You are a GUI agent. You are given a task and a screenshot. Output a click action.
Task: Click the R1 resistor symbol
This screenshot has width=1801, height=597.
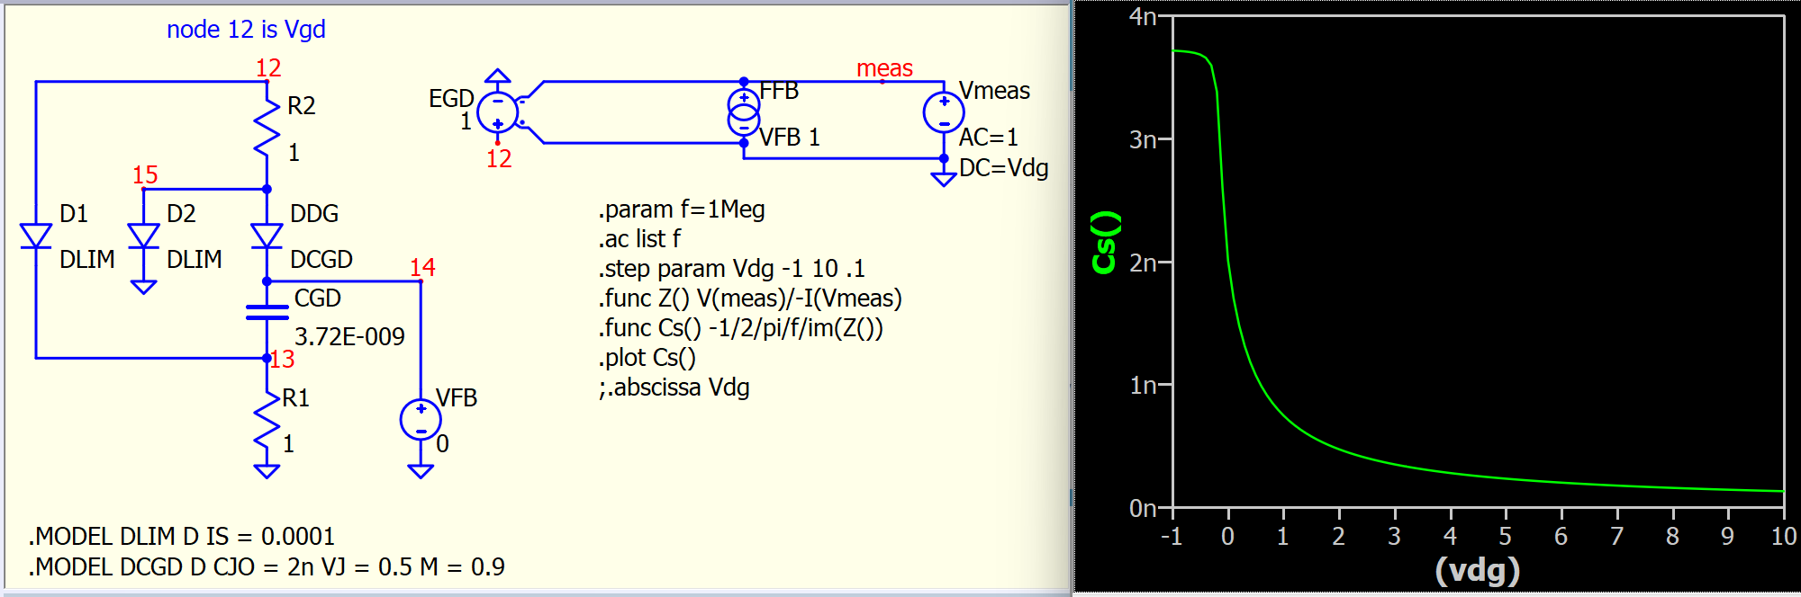click(267, 420)
